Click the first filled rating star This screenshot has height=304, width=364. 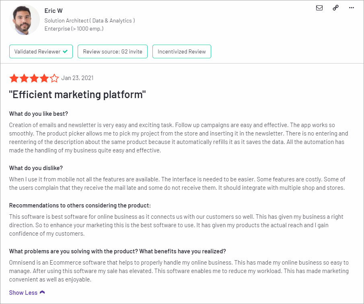(14, 78)
